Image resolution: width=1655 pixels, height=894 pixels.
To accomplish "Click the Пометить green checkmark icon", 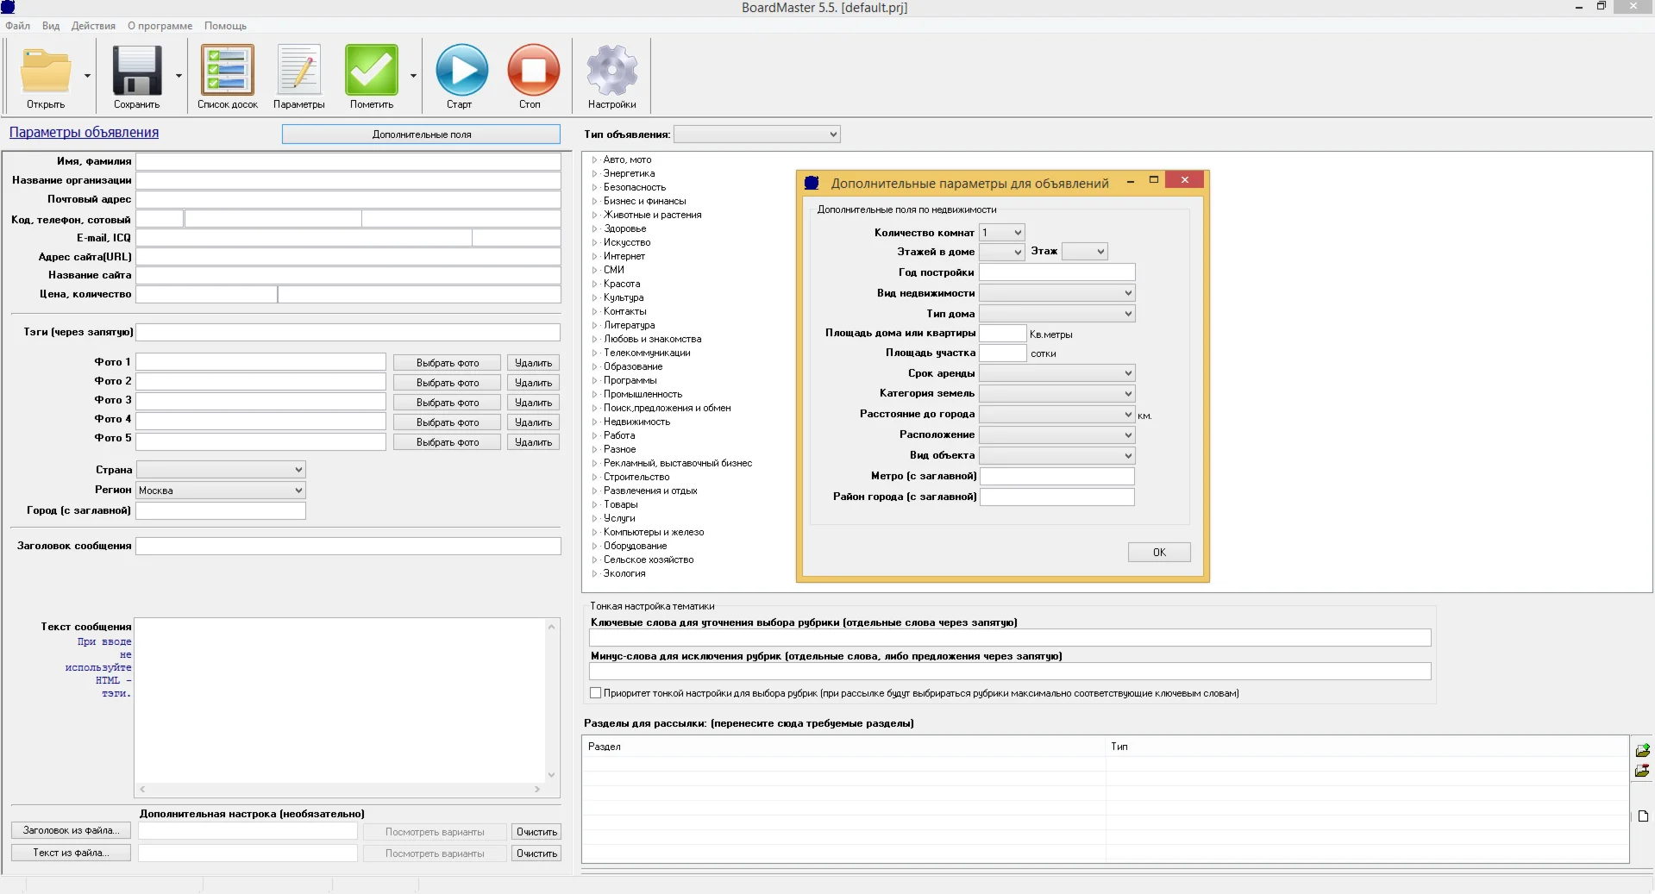I will tap(371, 72).
